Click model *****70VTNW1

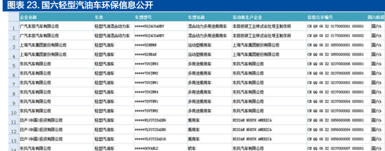click(x=146, y=101)
